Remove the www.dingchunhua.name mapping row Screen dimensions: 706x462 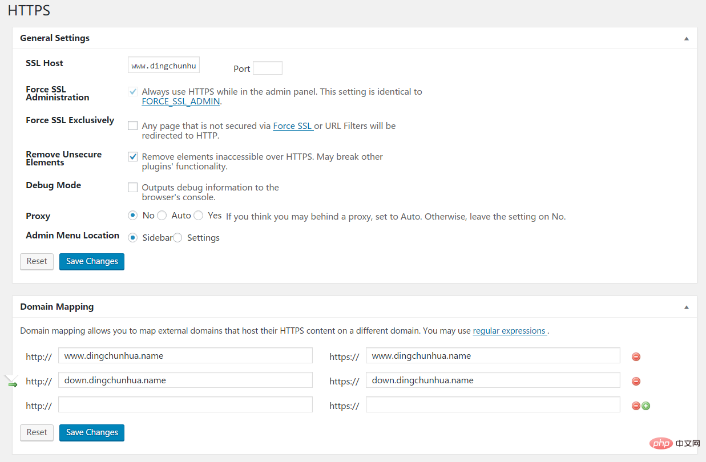click(636, 356)
